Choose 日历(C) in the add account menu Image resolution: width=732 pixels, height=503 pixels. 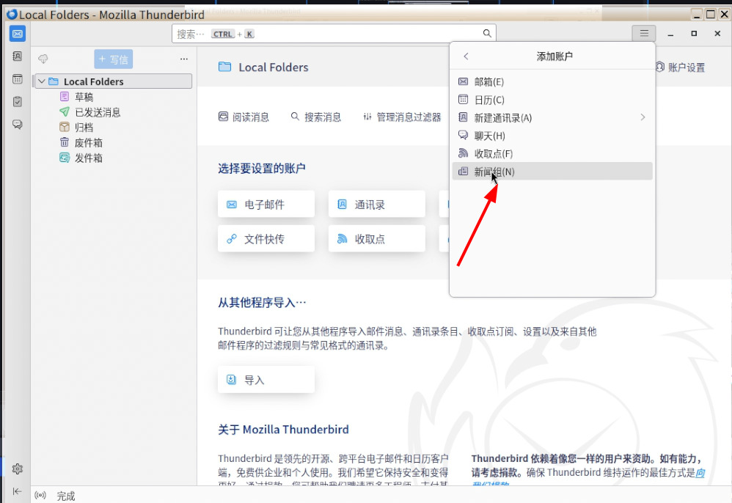point(552,100)
